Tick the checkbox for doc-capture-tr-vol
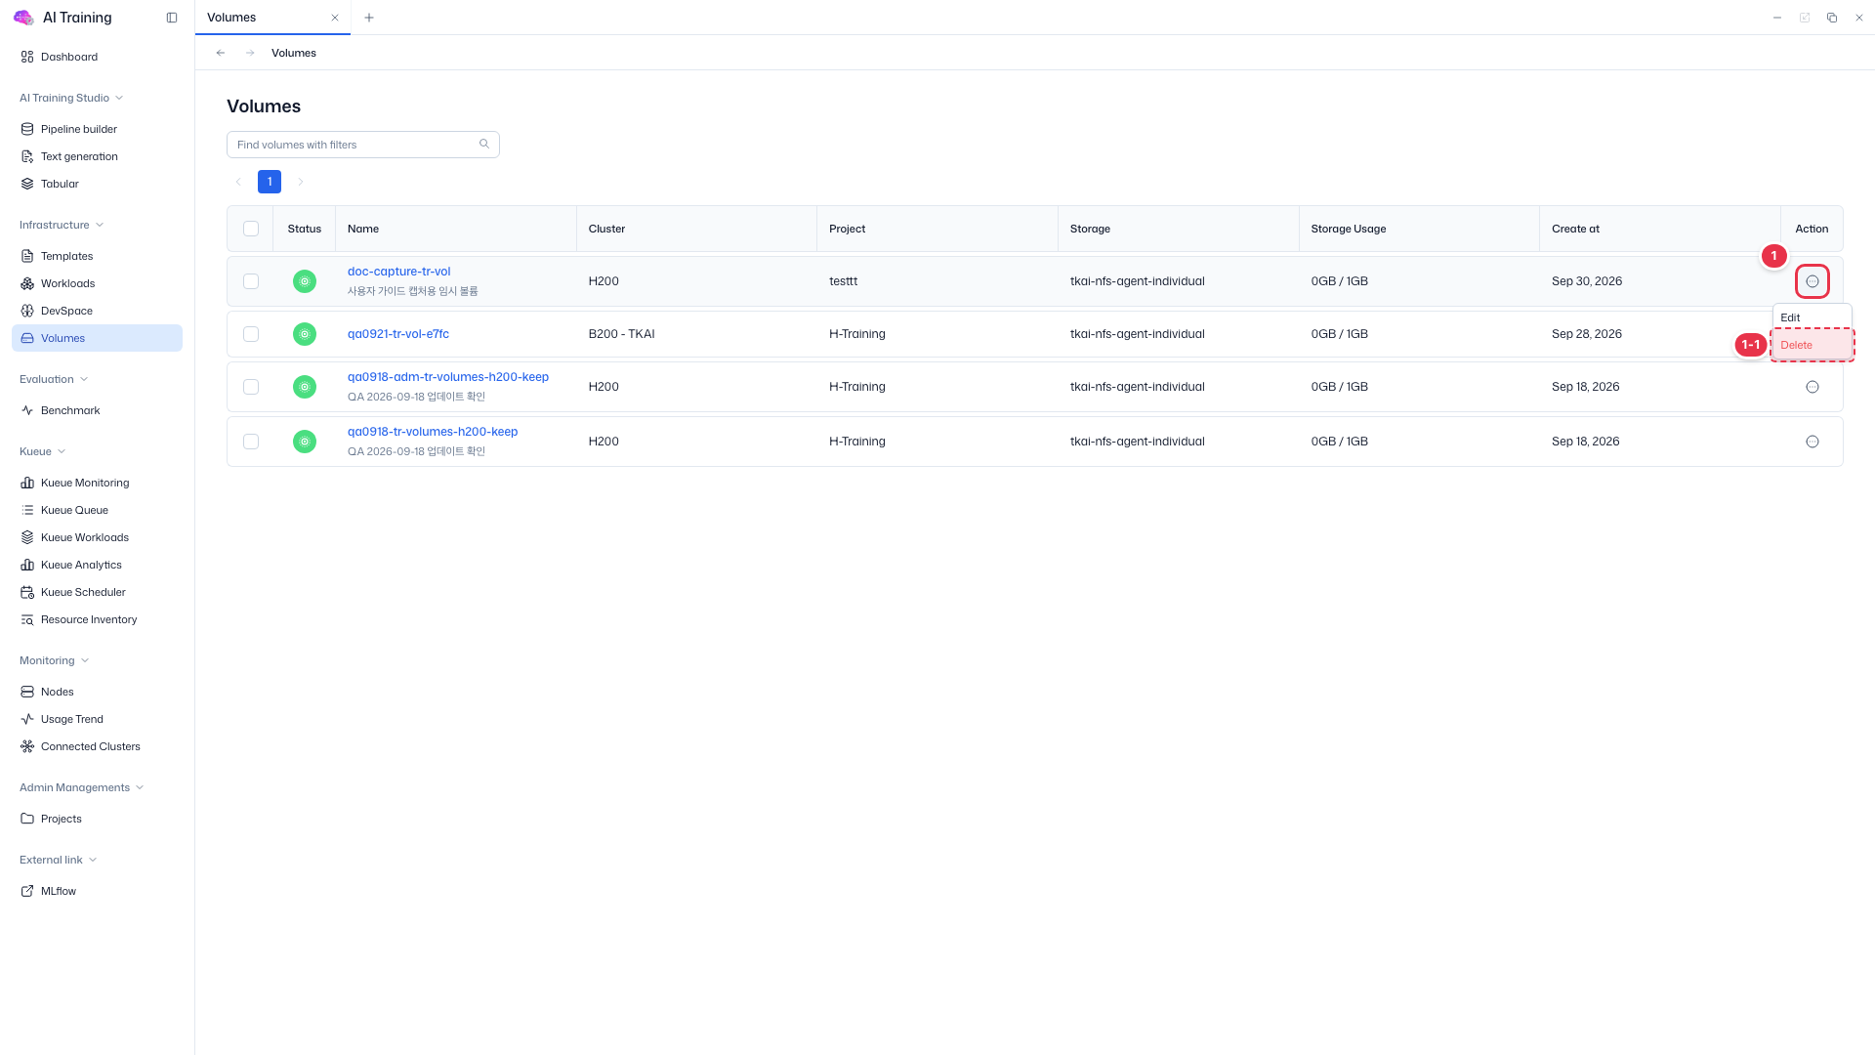The image size is (1875, 1055). click(251, 281)
